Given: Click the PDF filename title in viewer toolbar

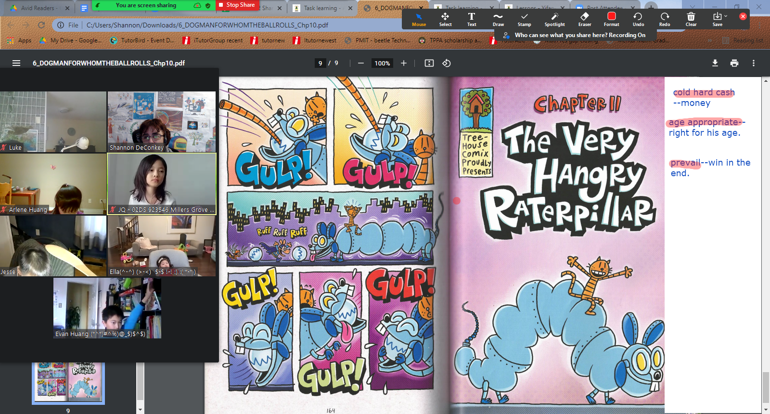Looking at the screenshot, I should [x=109, y=63].
